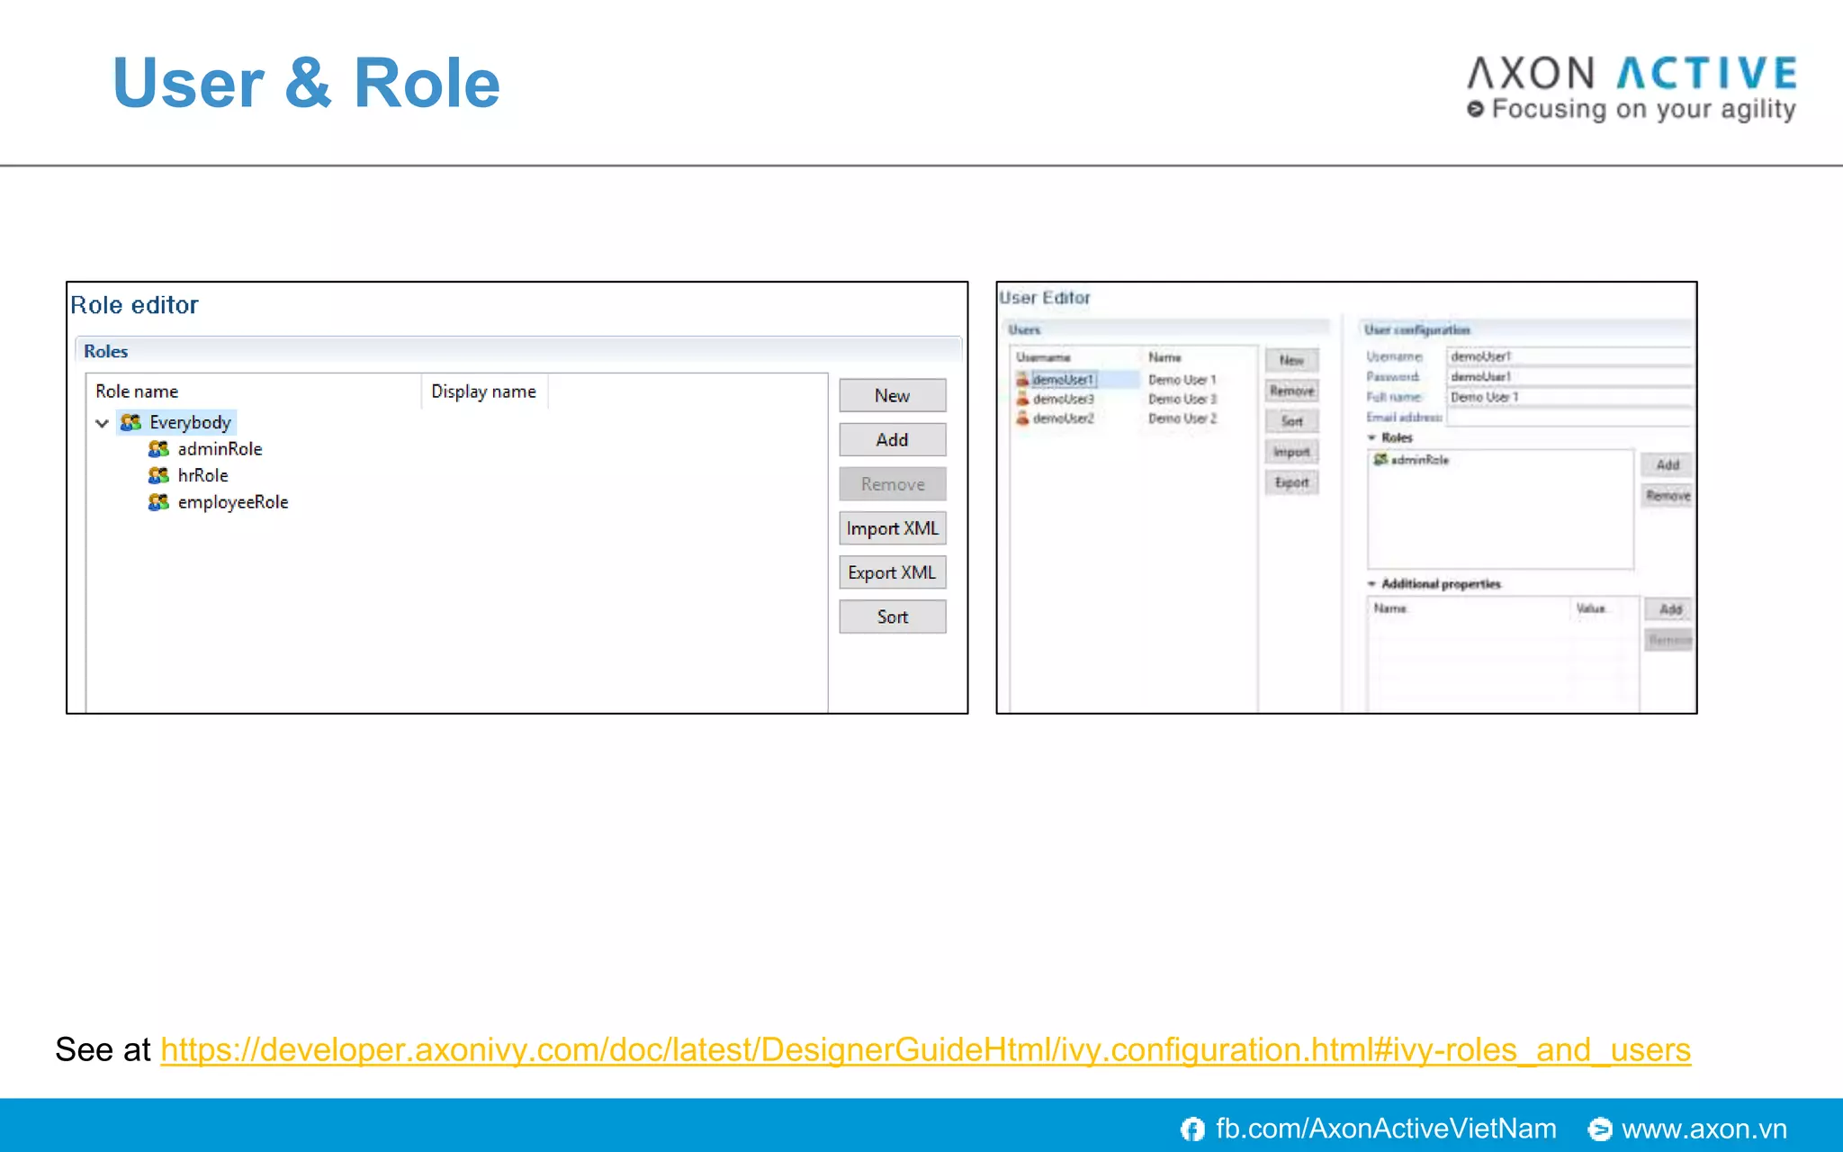
Task: Click the Display name column header
Action: pos(485,391)
